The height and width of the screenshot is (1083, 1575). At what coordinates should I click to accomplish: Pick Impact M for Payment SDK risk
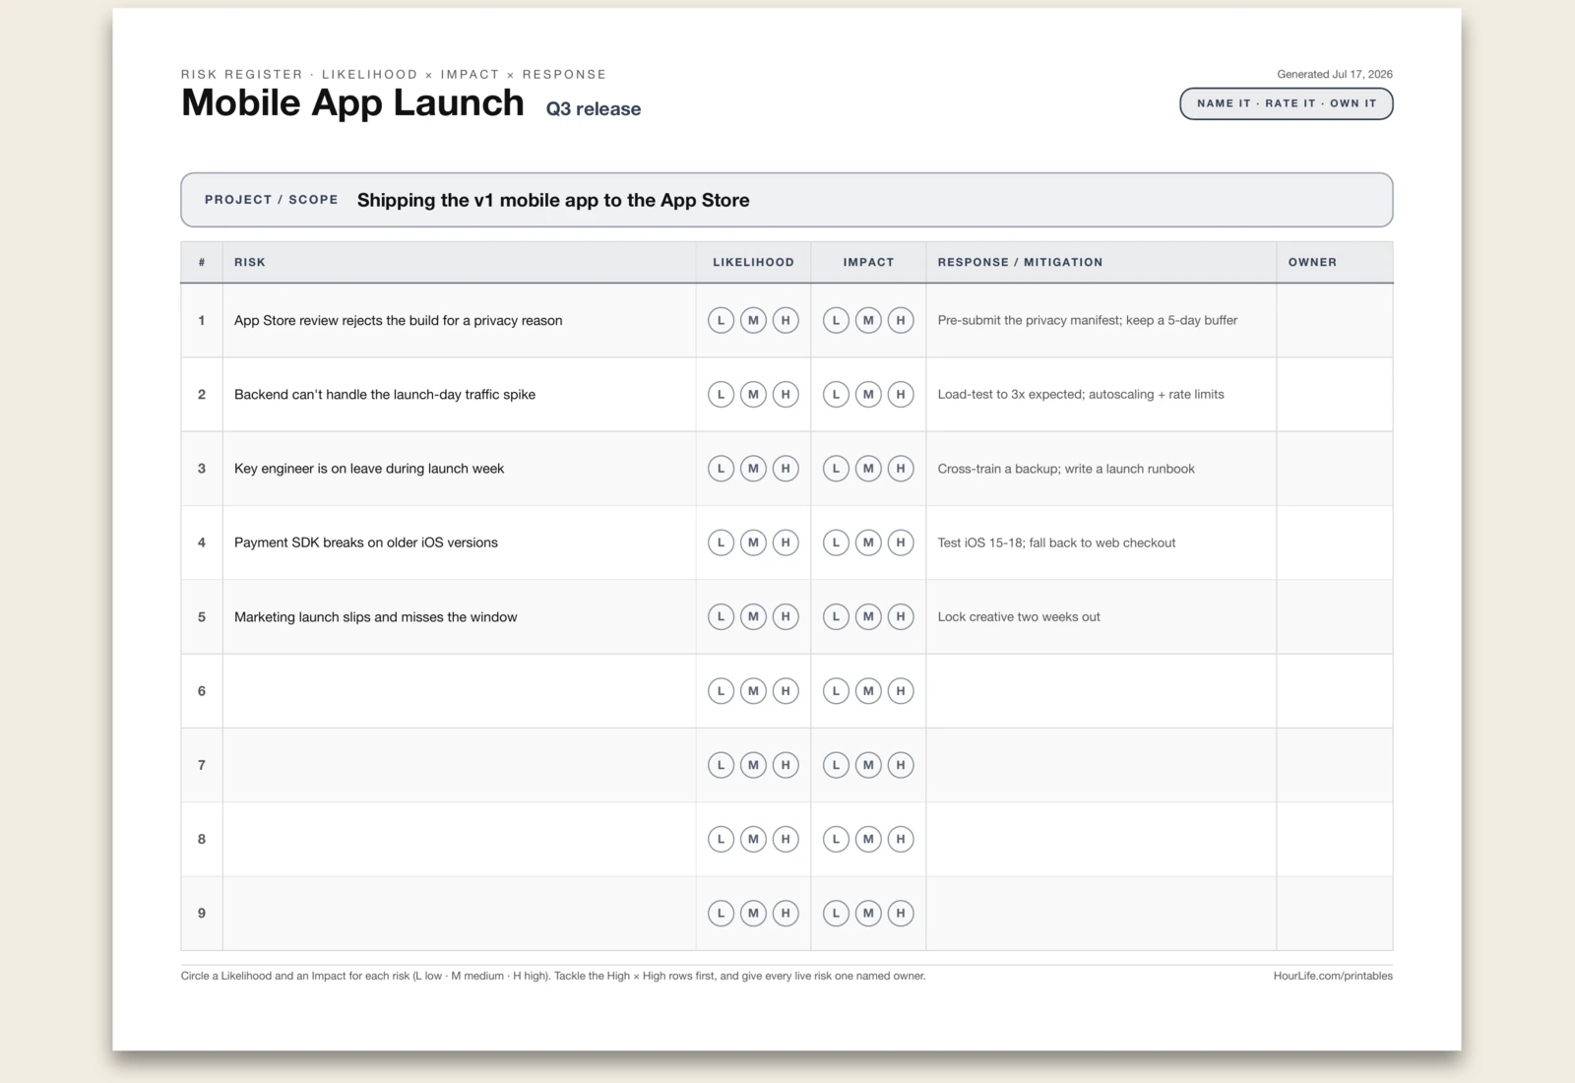[868, 542]
